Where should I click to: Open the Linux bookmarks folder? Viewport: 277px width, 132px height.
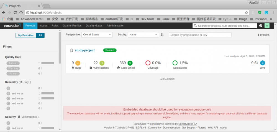coord(163,19)
